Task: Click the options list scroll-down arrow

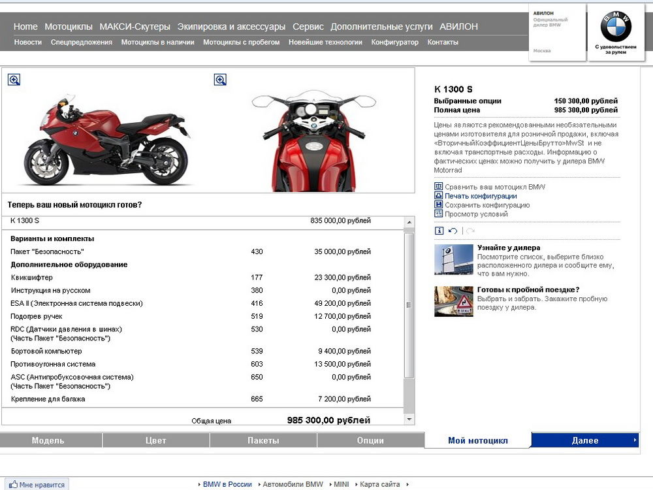Action: 409,419
